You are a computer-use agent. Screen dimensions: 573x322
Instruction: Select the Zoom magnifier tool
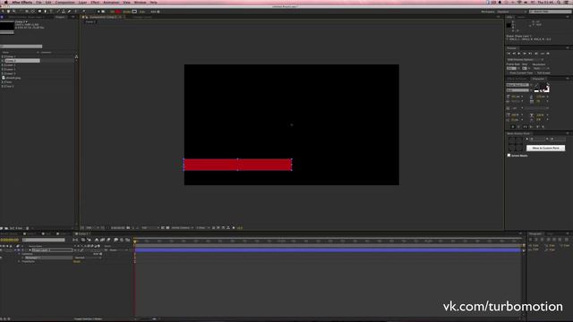pyautogui.click(x=14, y=12)
